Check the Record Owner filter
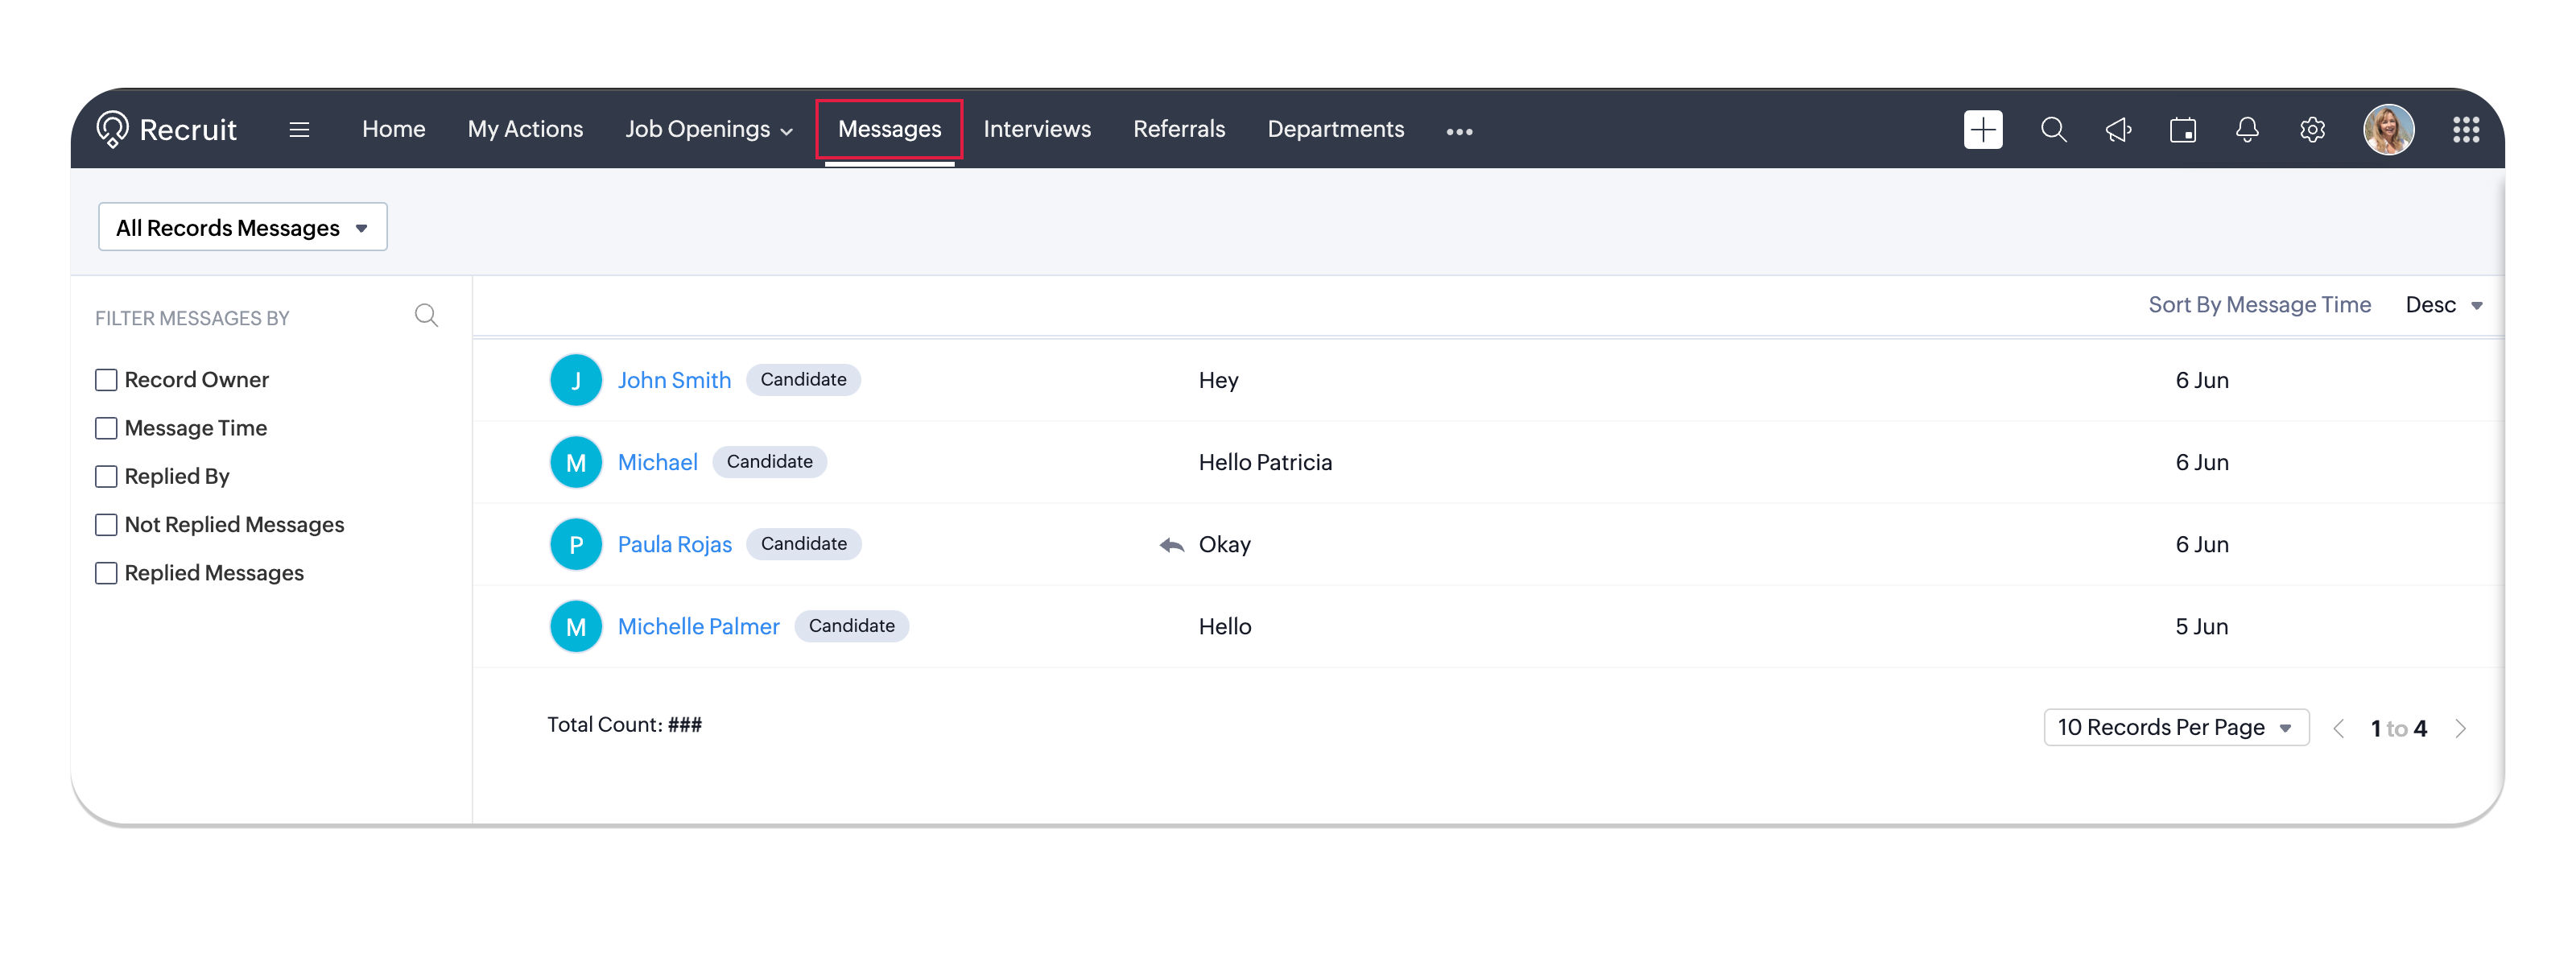This screenshot has height=966, width=2576. [106, 380]
